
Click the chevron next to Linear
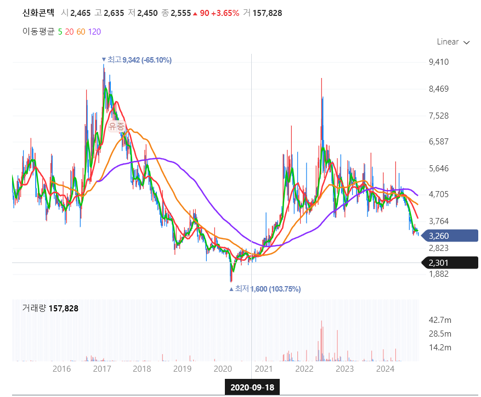[466, 42]
